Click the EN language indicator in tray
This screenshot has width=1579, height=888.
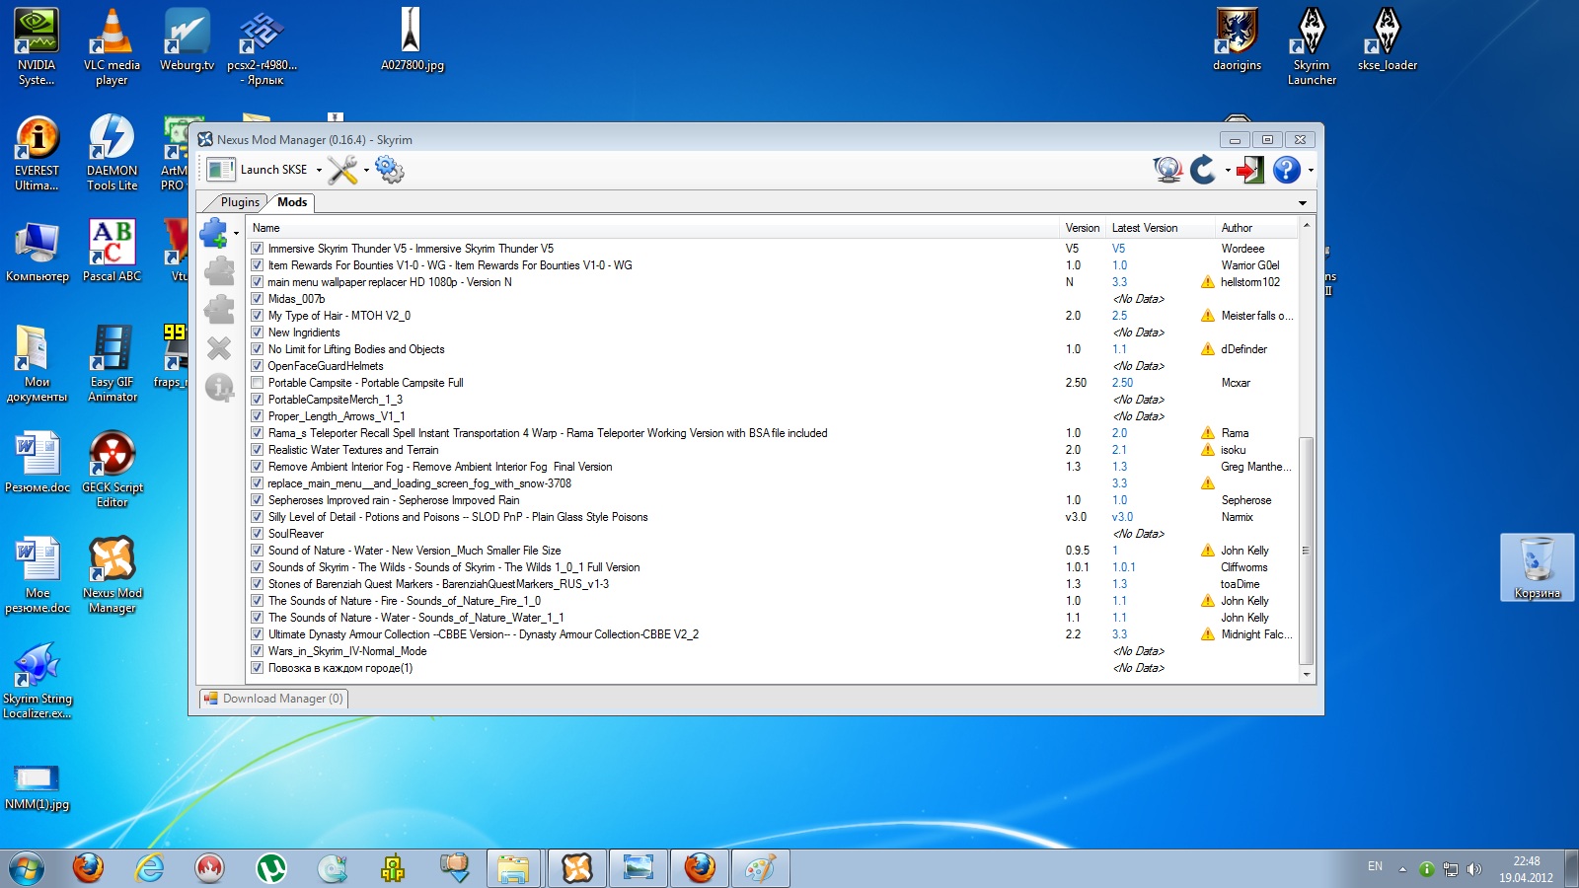coord(1375,867)
